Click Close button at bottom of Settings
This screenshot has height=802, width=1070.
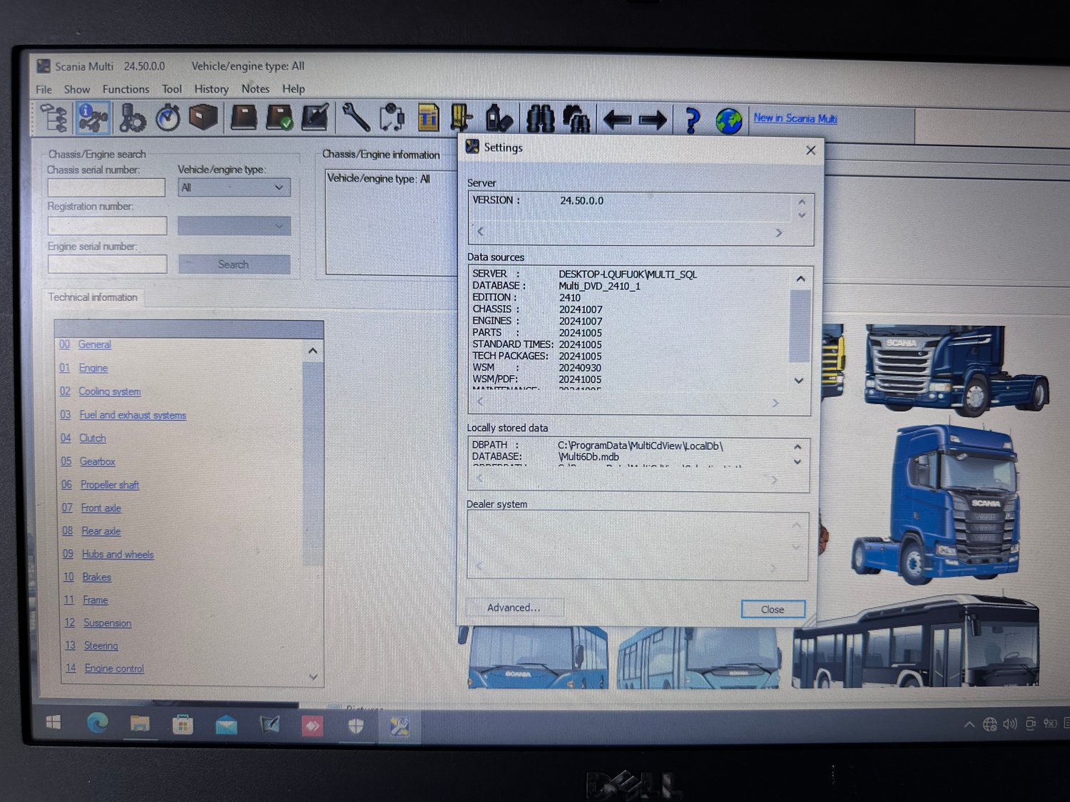(773, 610)
